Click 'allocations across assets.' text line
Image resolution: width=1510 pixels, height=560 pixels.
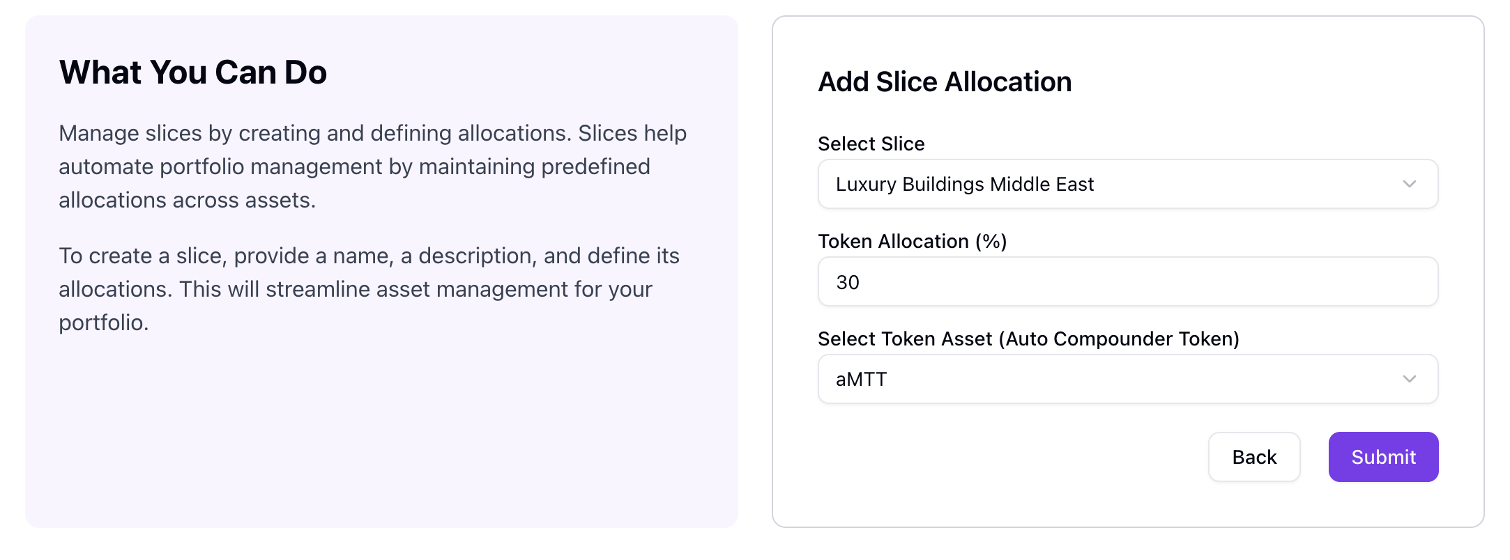coord(187,200)
